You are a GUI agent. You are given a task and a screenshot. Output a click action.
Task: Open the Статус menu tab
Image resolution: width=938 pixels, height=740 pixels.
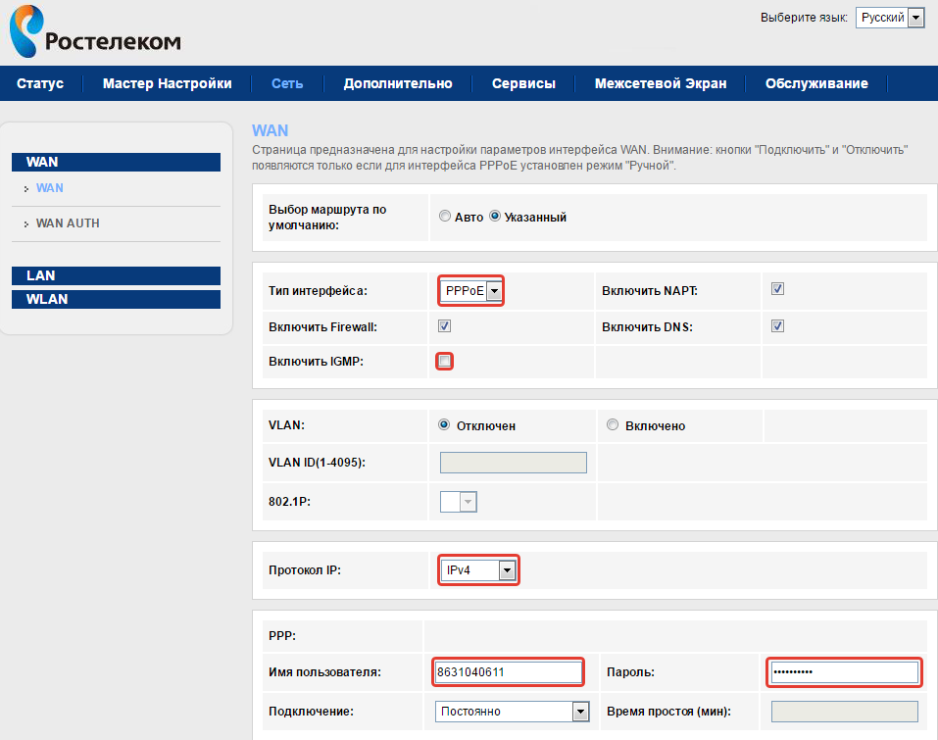pos(40,83)
